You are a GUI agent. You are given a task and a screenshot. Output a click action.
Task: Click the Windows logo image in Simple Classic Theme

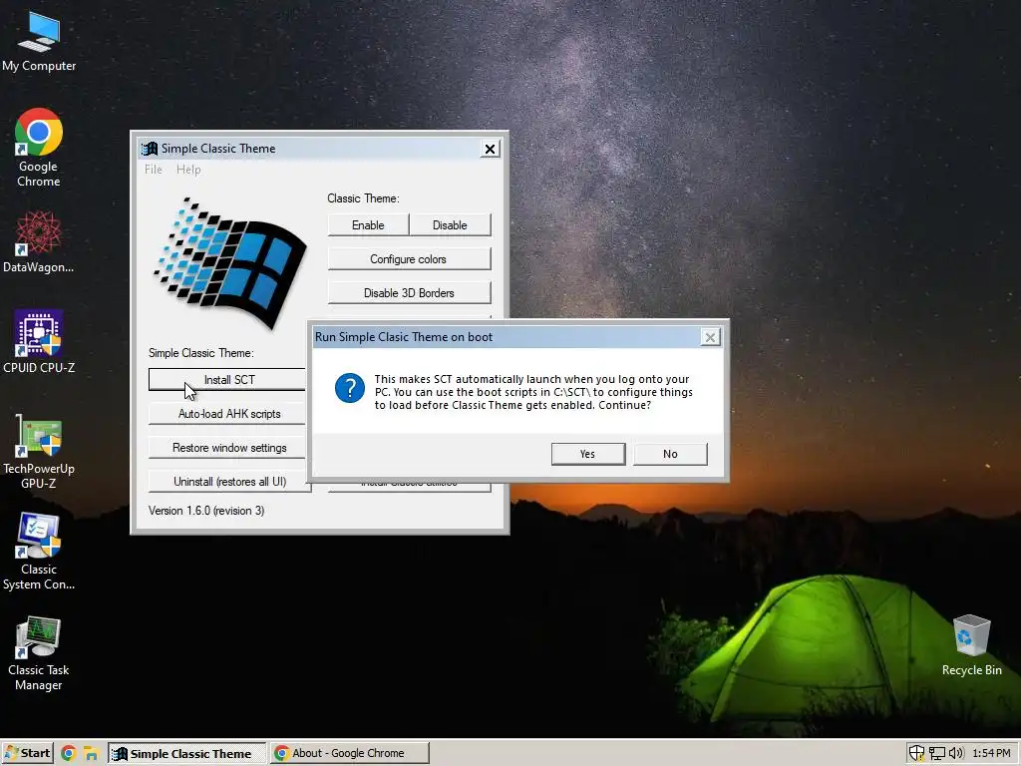coord(228,262)
